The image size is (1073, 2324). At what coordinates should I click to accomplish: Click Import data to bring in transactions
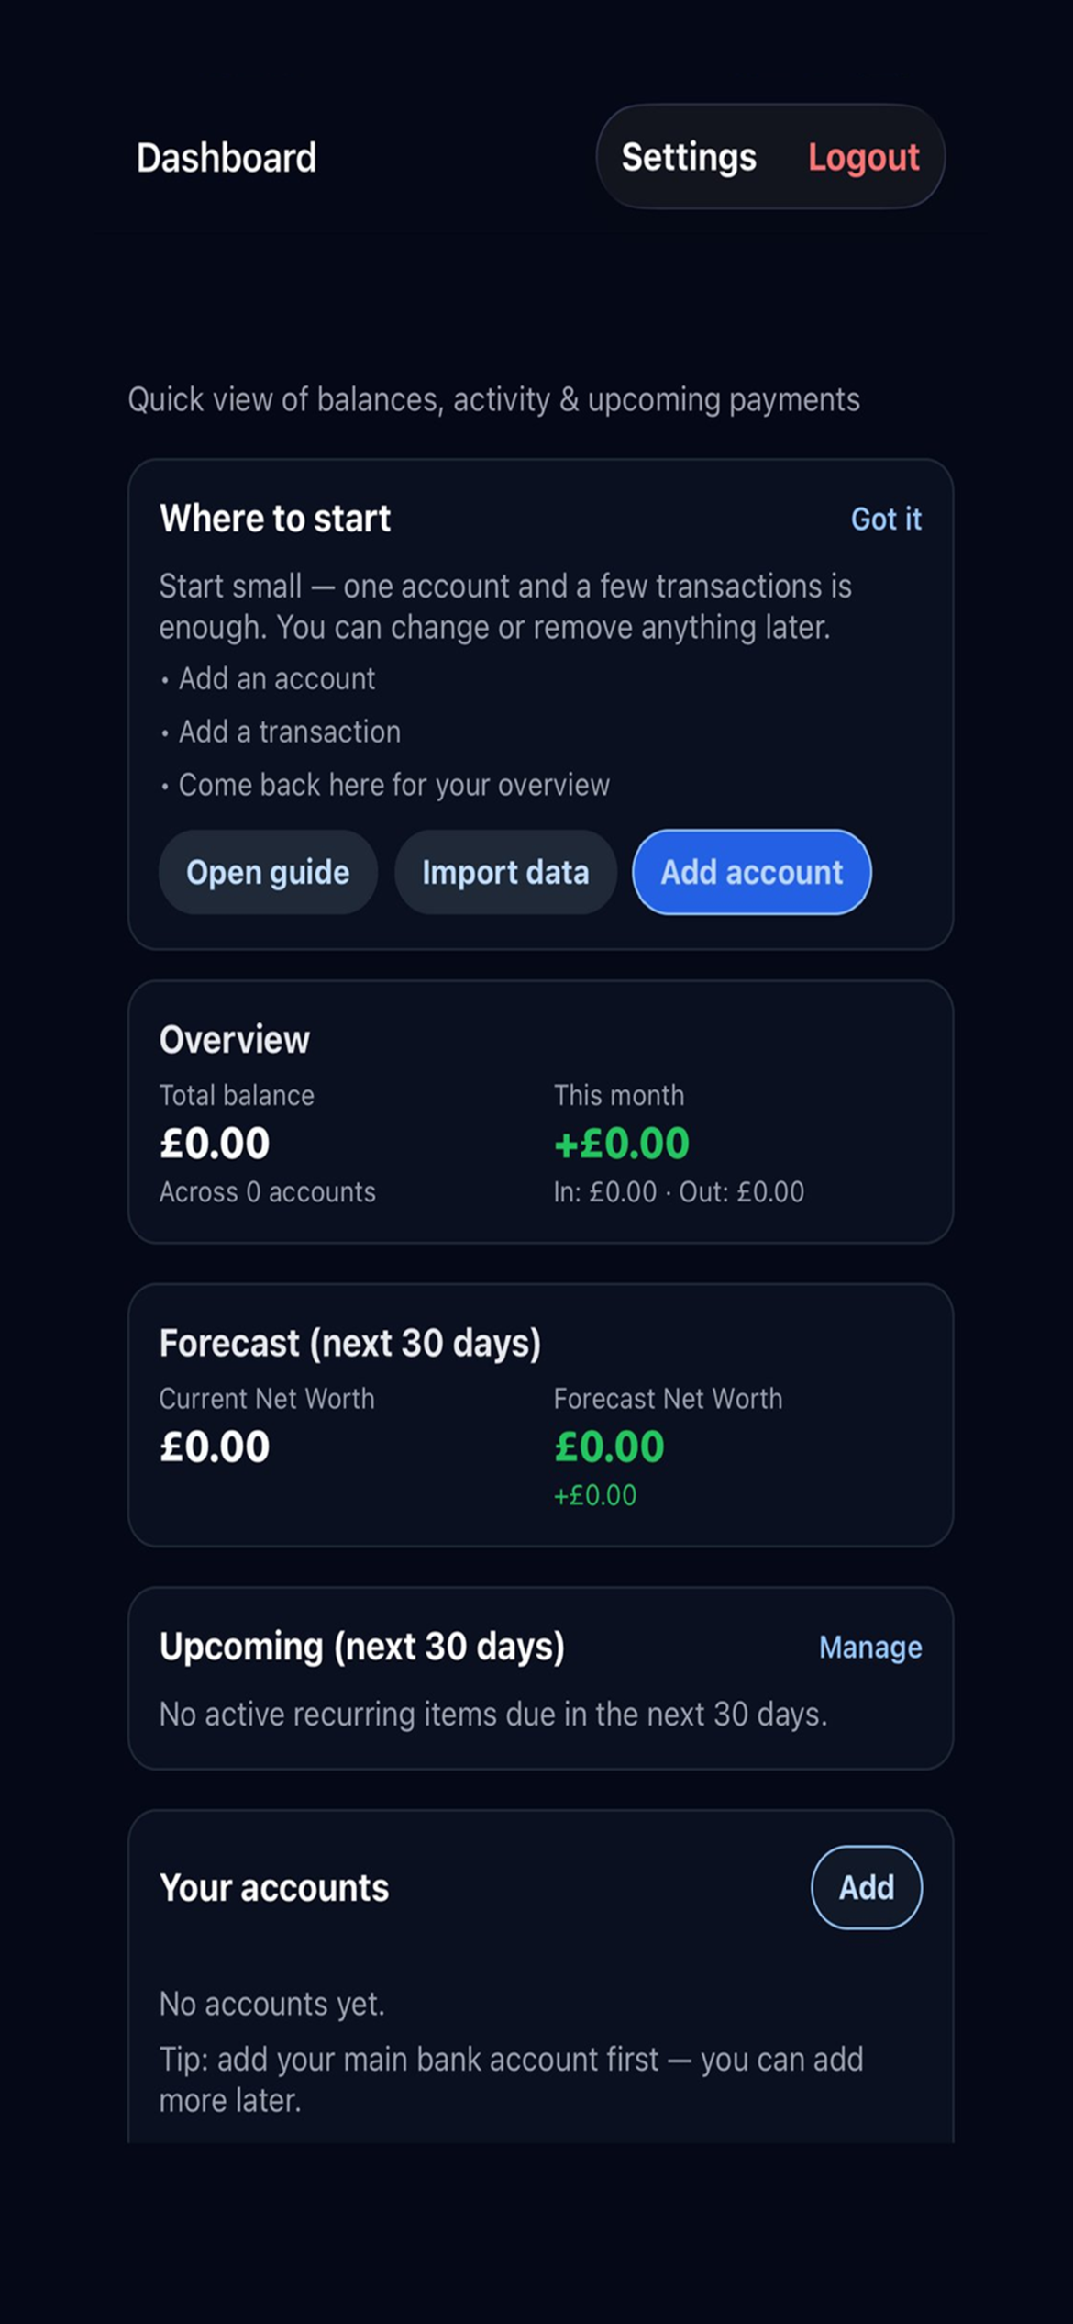(505, 872)
